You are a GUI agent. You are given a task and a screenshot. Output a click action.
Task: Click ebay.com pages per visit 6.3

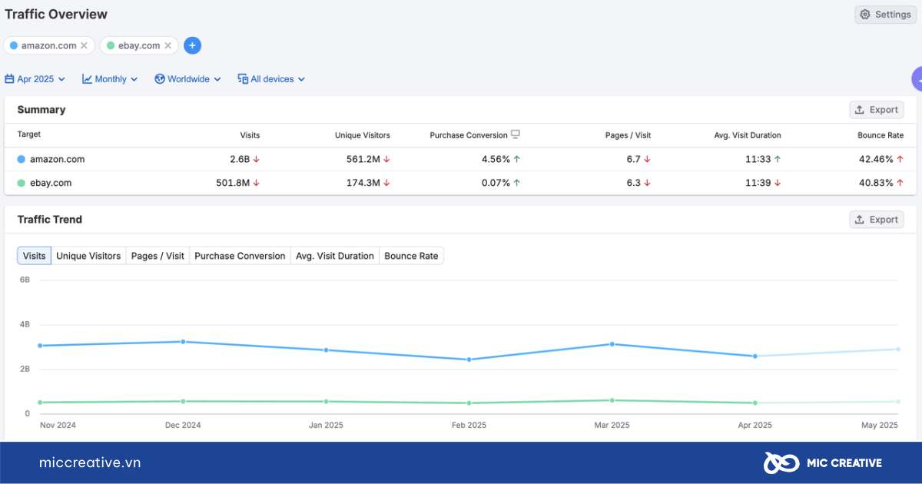click(634, 184)
